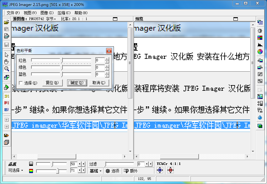Increase the 蓝色 value with spinner up arrow
Screen dimensions: 267x184
click(107, 73)
